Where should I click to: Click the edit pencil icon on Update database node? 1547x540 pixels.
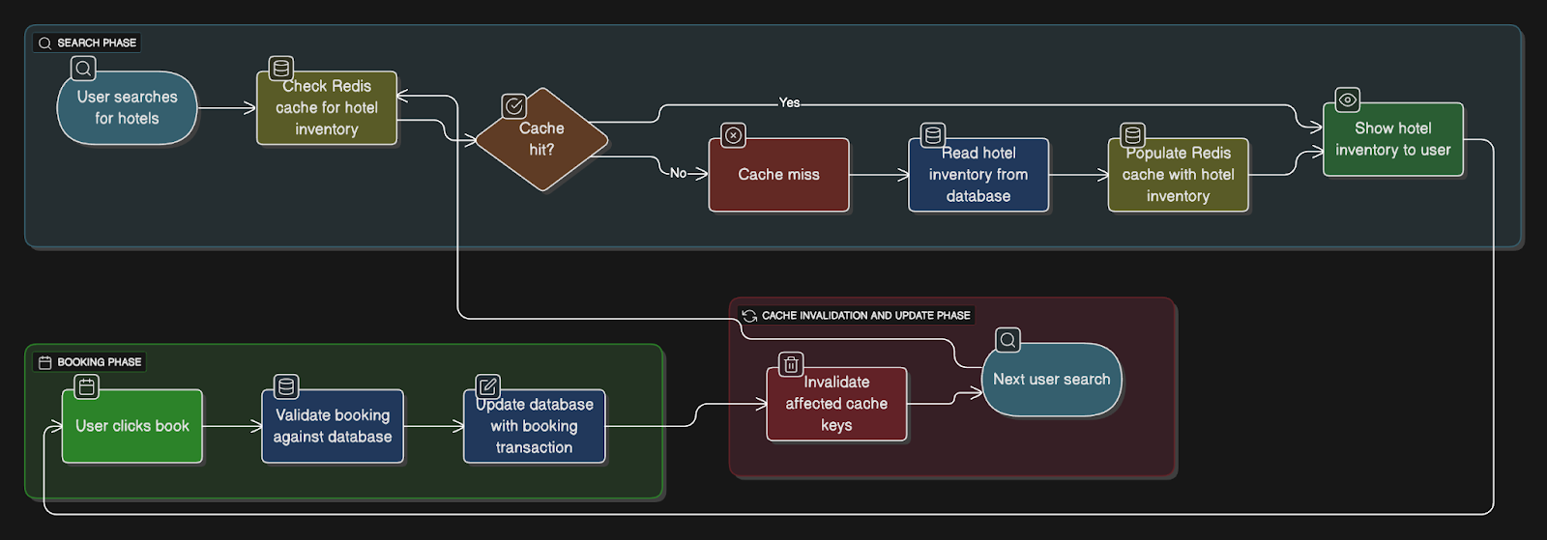[488, 387]
